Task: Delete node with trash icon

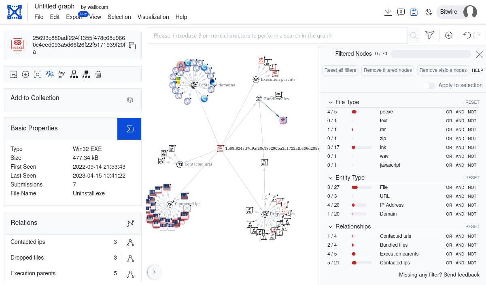Action: coord(98,74)
